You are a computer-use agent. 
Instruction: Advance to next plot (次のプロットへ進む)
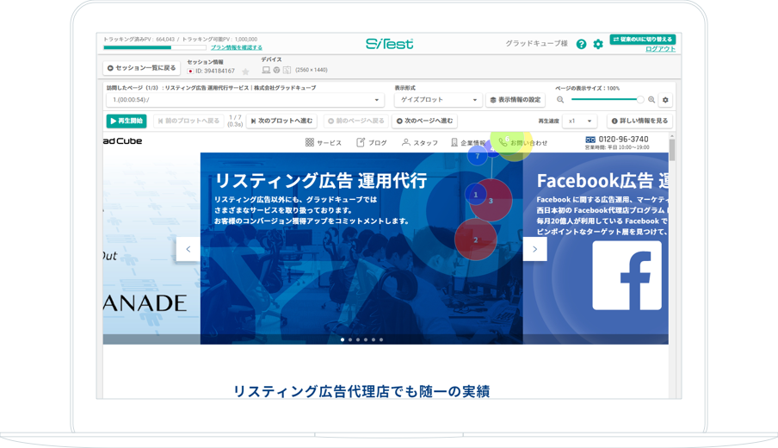282,121
